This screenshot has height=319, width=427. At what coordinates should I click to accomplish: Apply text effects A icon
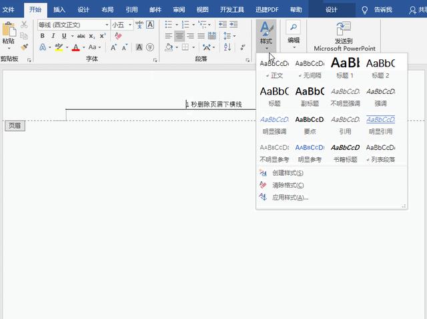coord(43,47)
